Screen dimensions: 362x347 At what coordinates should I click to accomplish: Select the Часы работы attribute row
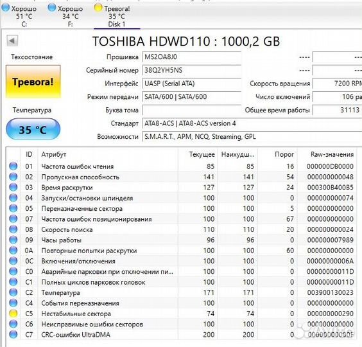point(182,240)
